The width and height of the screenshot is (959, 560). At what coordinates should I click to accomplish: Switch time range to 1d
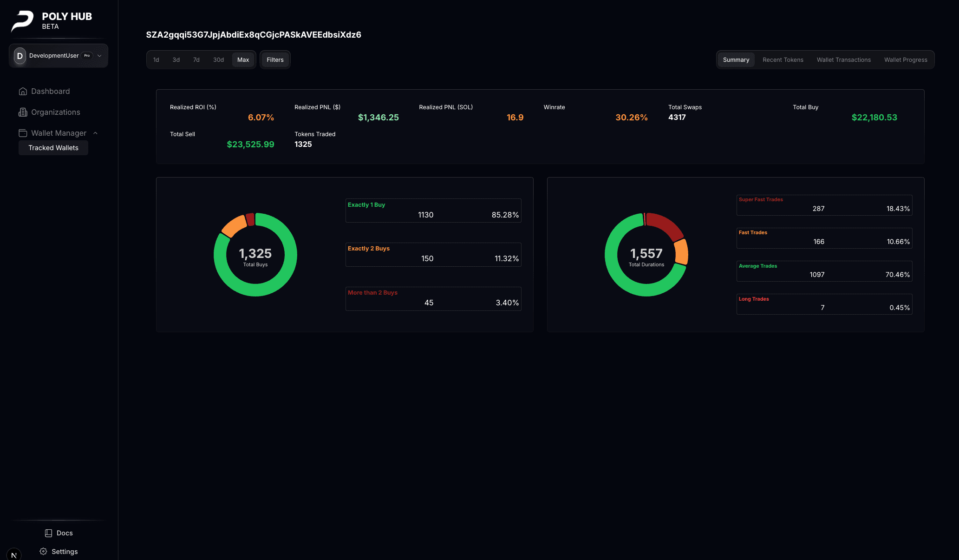tap(156, 59)
